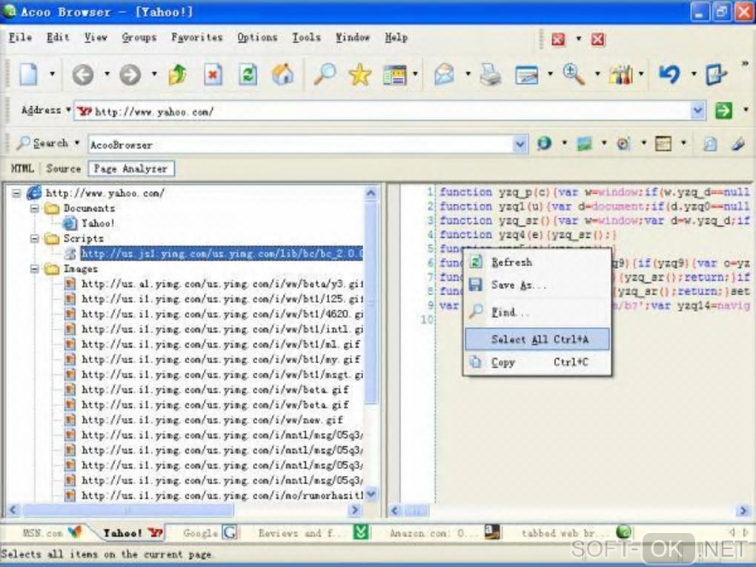This screenshot has height=567, width=756.
Task: Open the Options menu
Action: [x=257, y=37]
